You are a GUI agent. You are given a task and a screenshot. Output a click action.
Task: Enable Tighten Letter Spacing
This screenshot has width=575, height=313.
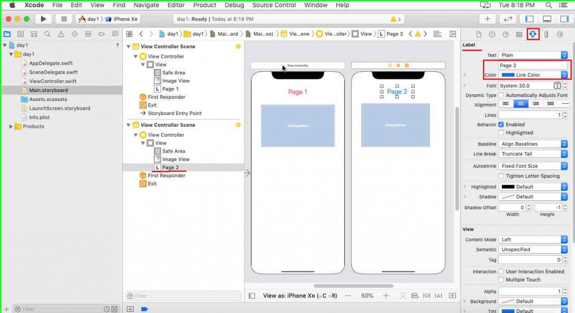[x=501, y=176]
